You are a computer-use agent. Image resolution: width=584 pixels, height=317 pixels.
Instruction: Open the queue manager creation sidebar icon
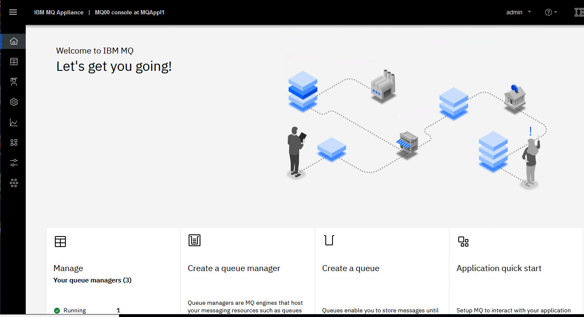pos(14,82)
